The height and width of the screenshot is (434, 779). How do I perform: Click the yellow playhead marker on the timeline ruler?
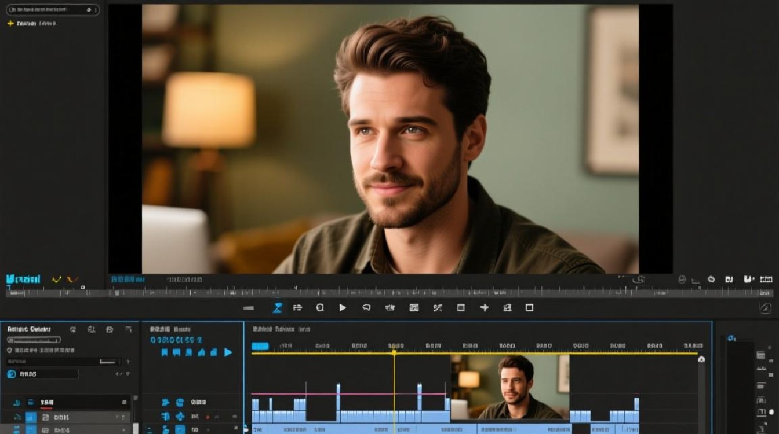pyautogui.click(x=394, y=351)
